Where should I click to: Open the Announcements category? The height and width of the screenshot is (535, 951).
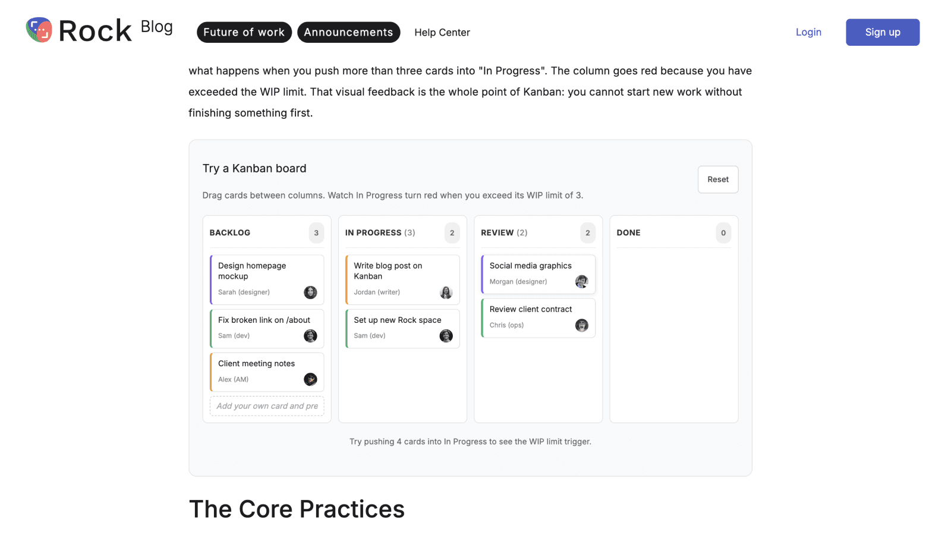349,32
